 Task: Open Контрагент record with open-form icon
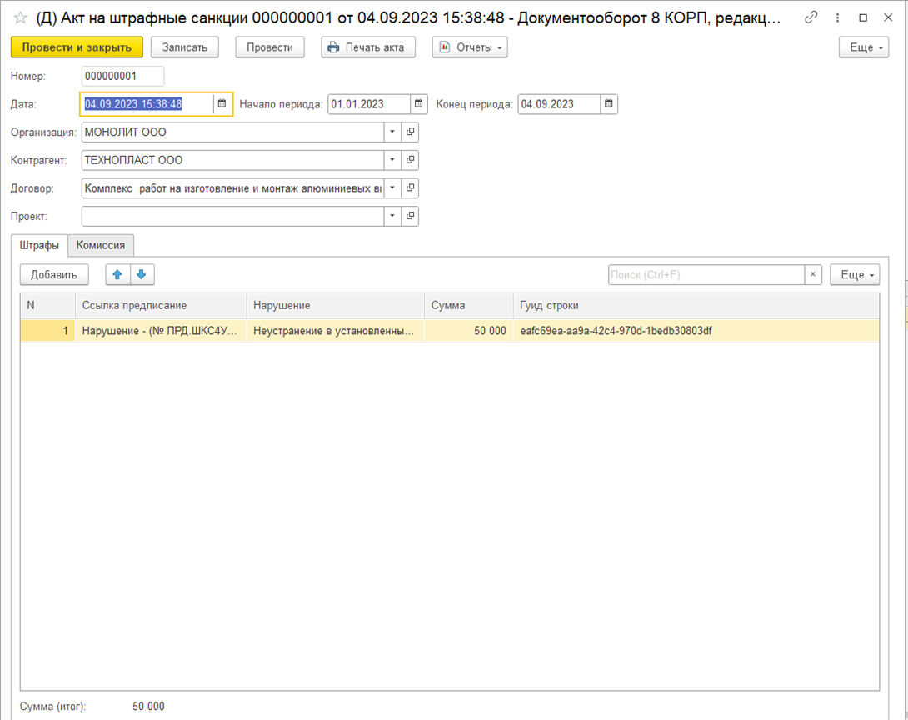[x=410, y=160]
